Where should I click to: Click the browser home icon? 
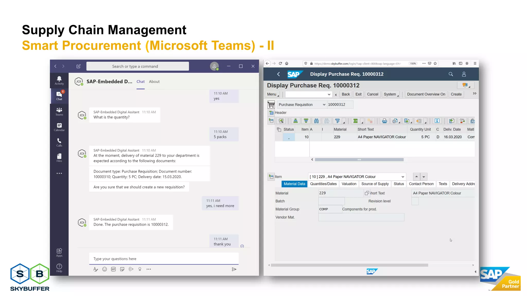[287, 63]
